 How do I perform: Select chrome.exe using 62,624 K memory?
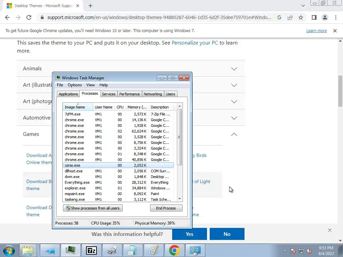pos(118,131)
